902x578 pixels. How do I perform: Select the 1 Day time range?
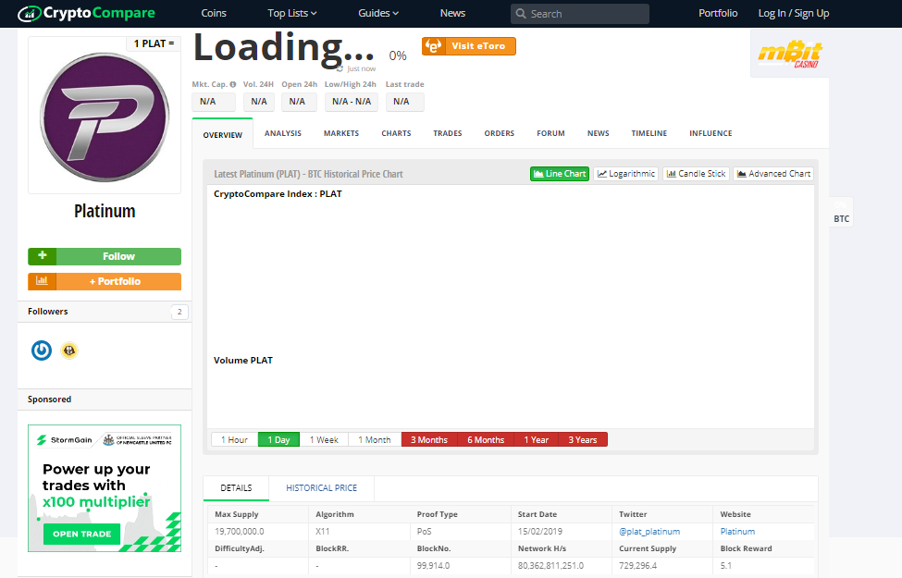pos(279,440)
